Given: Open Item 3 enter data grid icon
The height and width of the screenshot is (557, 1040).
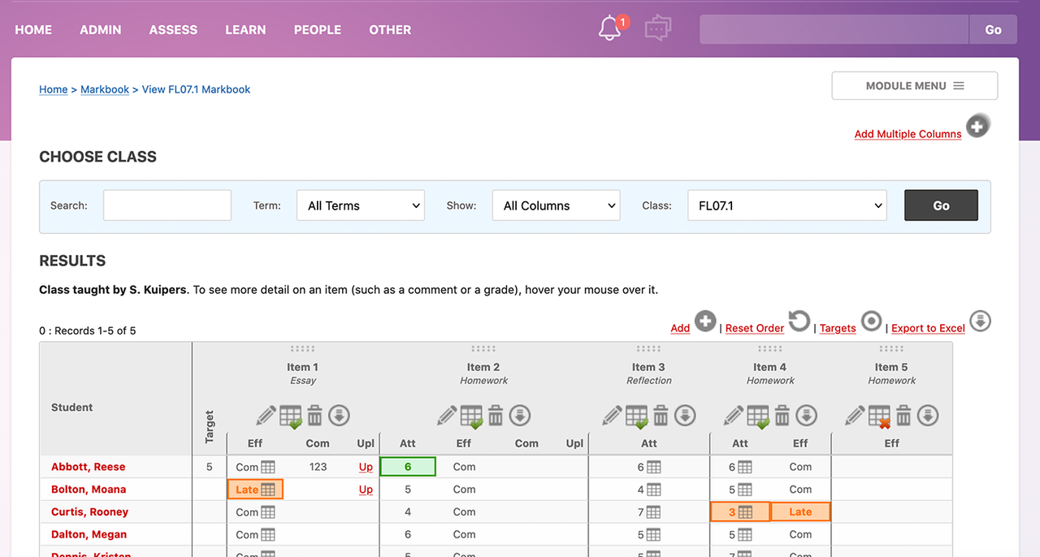Looking at the screenshot, I should pyautogui.click(x=637, y=417).
